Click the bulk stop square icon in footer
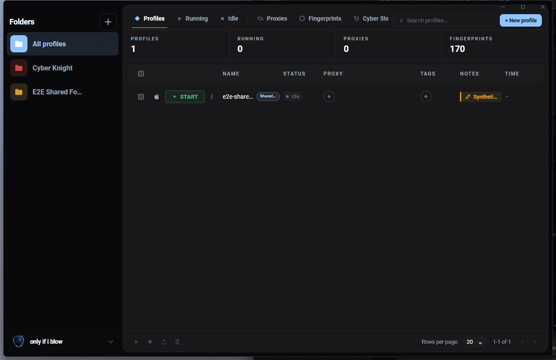 (150, 342)
